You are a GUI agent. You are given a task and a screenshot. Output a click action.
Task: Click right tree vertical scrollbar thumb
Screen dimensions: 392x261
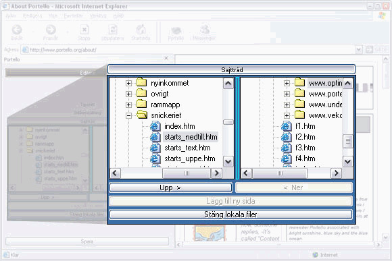point(348,142)
